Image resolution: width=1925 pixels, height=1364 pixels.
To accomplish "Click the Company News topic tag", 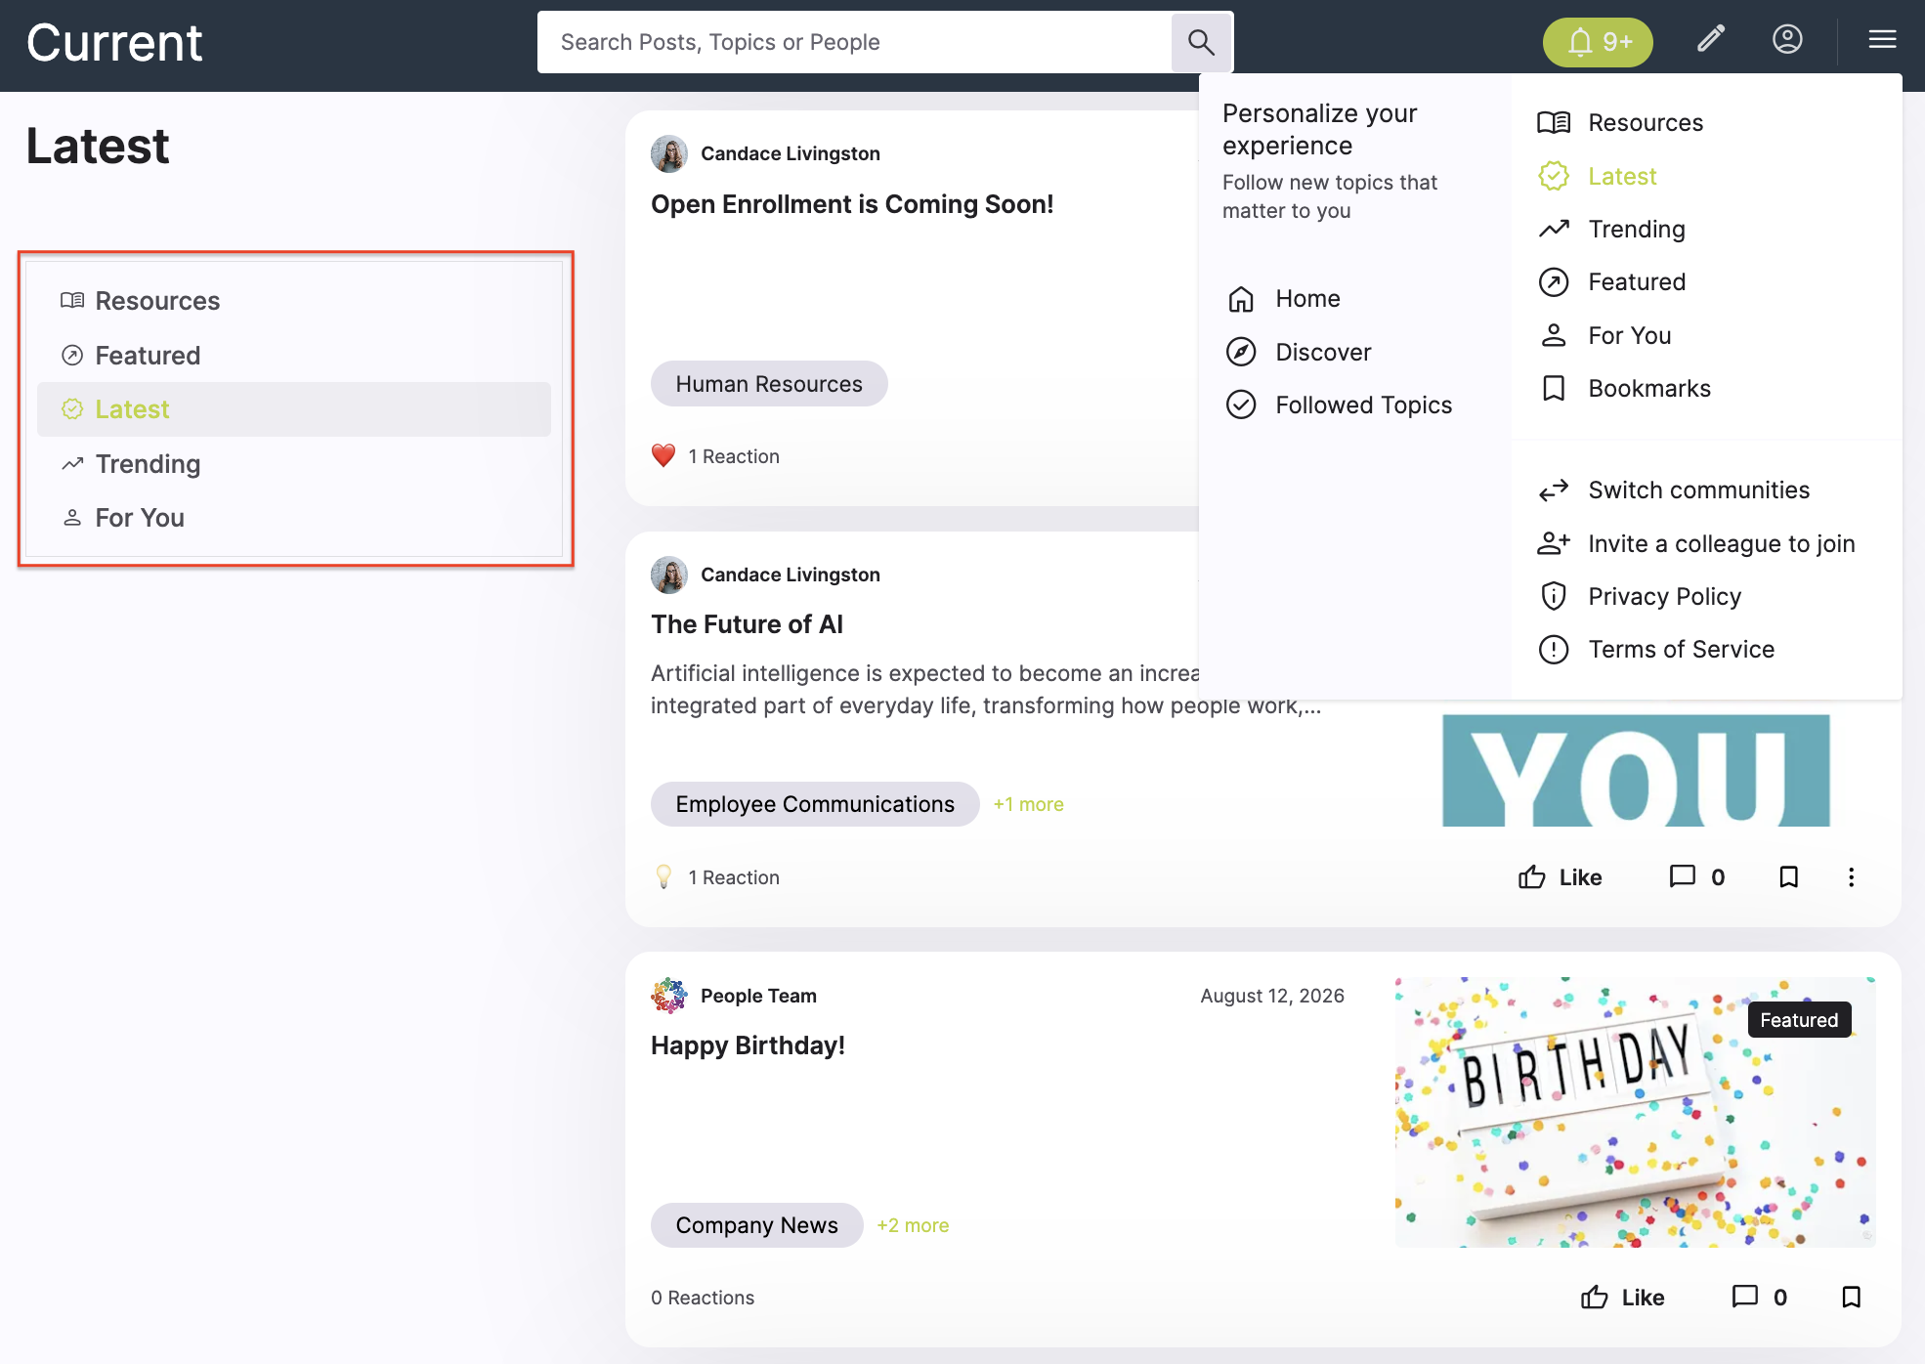I will pos(757,1225).
